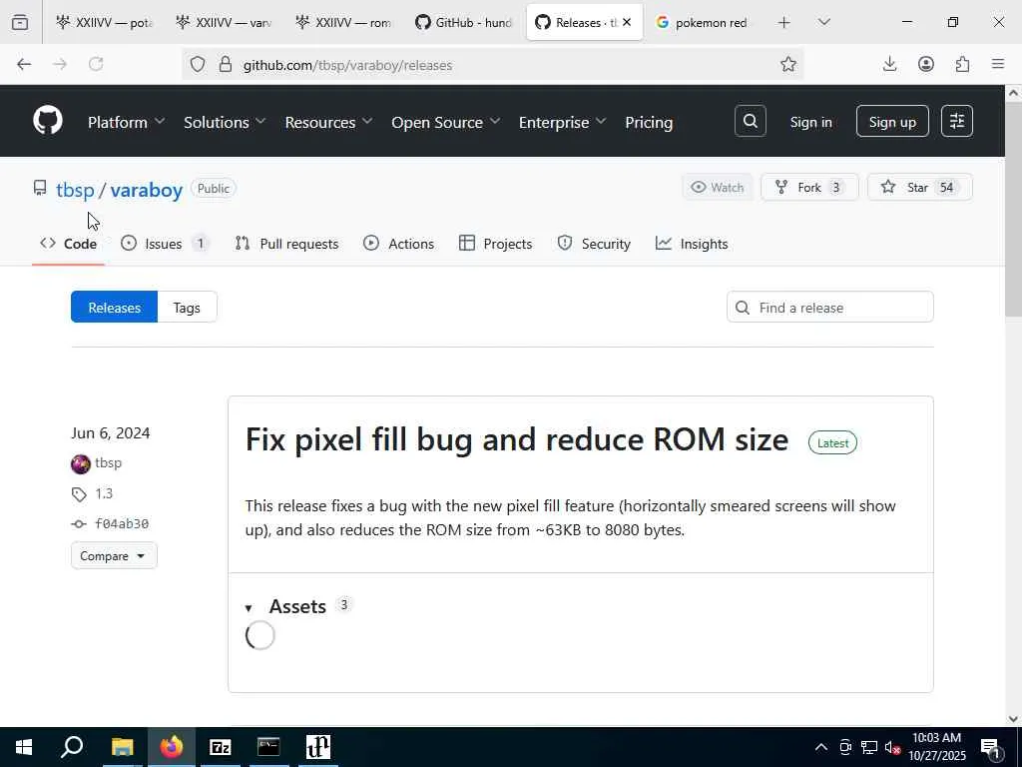Expand the Enterprise menu

pos(563,122)
